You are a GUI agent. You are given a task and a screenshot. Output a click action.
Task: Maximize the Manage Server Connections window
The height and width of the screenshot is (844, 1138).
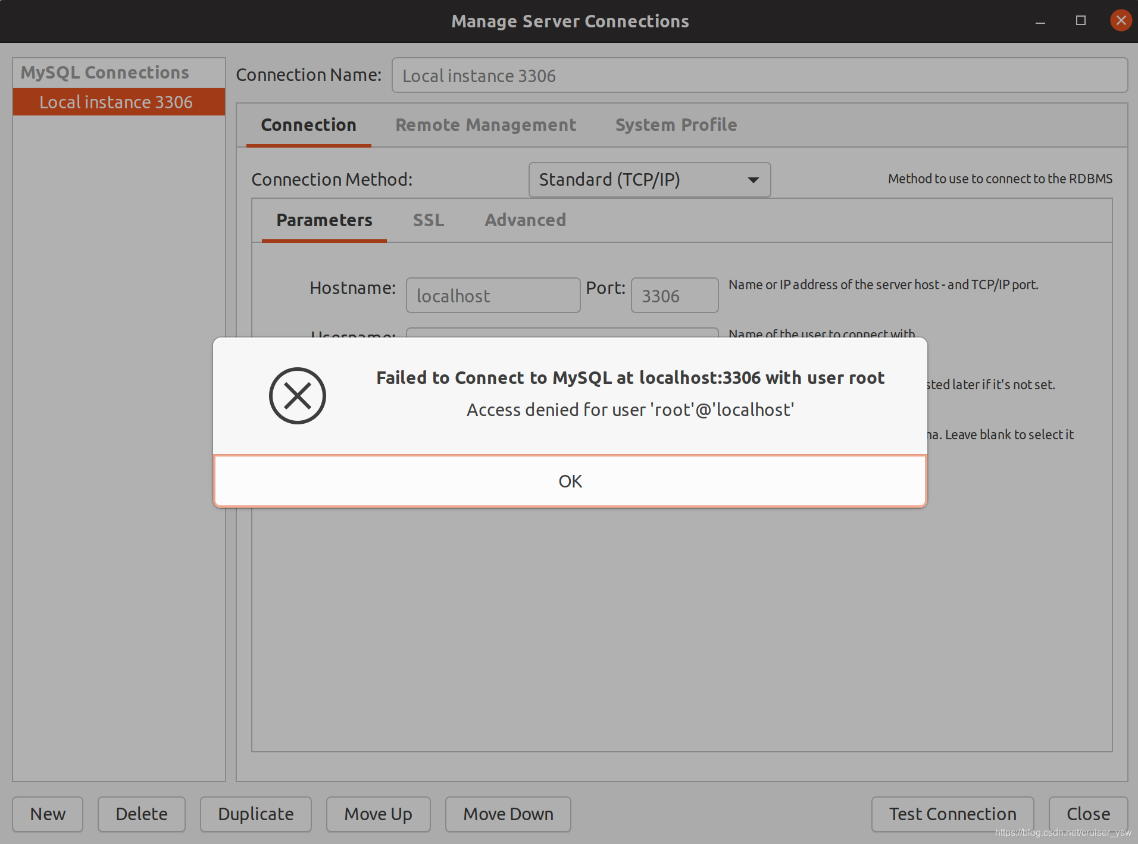coord(1081,21)
